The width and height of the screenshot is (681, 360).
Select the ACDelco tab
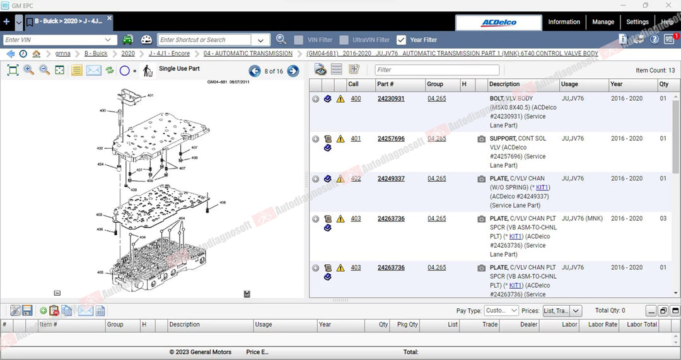pos(499,23)
